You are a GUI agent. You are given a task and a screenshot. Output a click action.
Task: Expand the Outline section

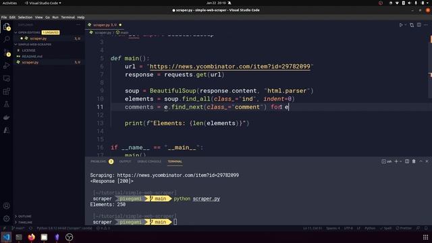(x=23, y=216)
